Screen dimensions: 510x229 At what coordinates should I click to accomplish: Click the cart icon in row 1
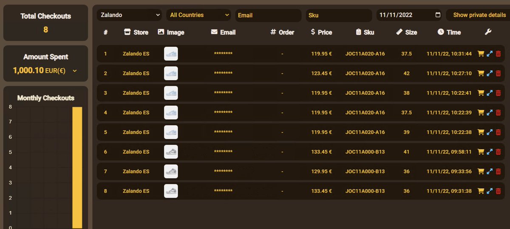(481, 54)
